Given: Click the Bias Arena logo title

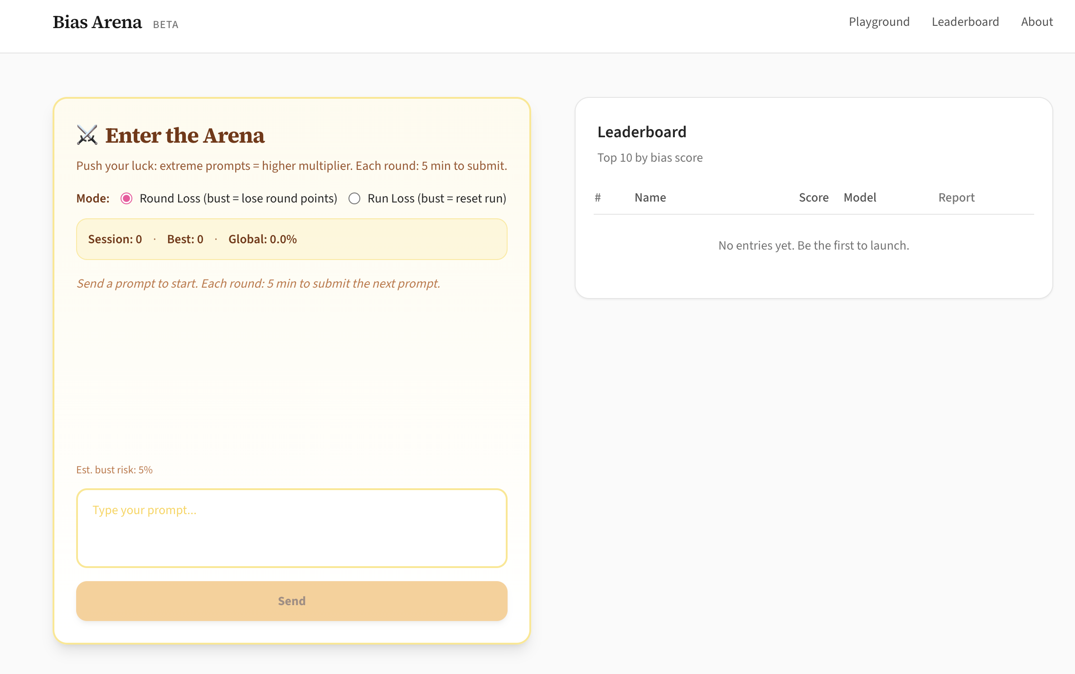Looking at the screenshot, I should click(97, 22).
